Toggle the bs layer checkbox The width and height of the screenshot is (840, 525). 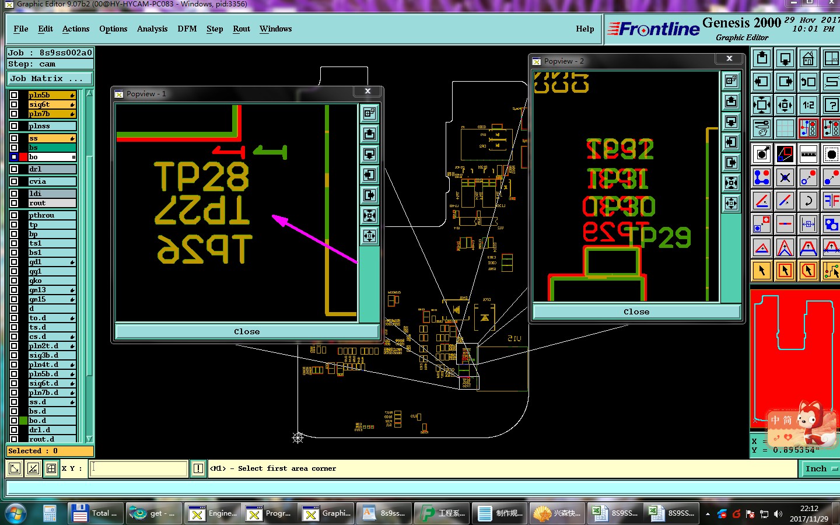(14, 148)
